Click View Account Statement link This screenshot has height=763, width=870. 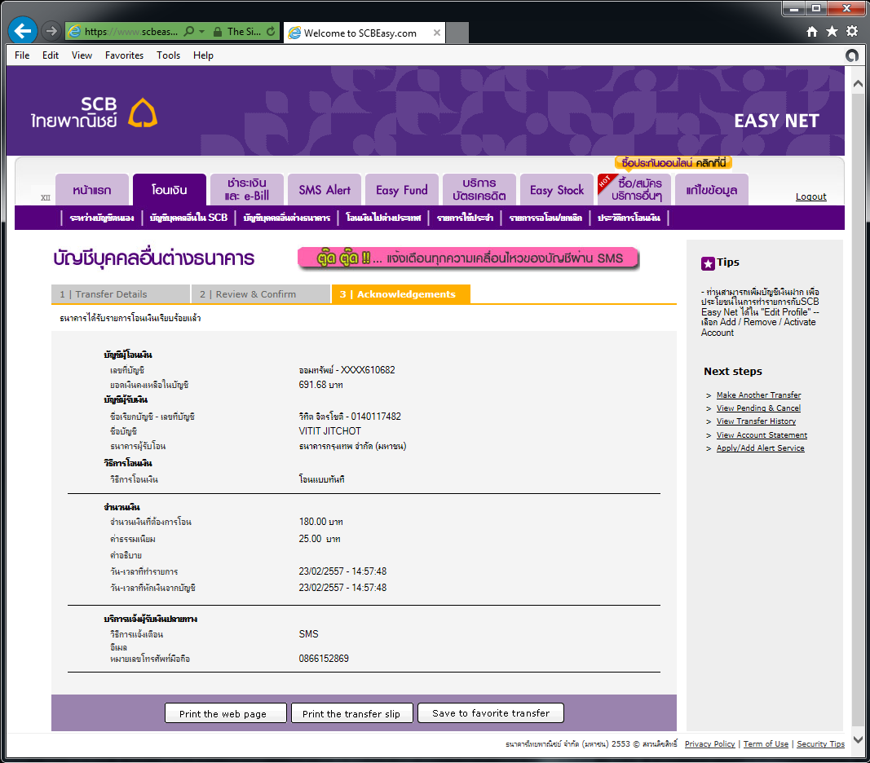coord(762,435)
